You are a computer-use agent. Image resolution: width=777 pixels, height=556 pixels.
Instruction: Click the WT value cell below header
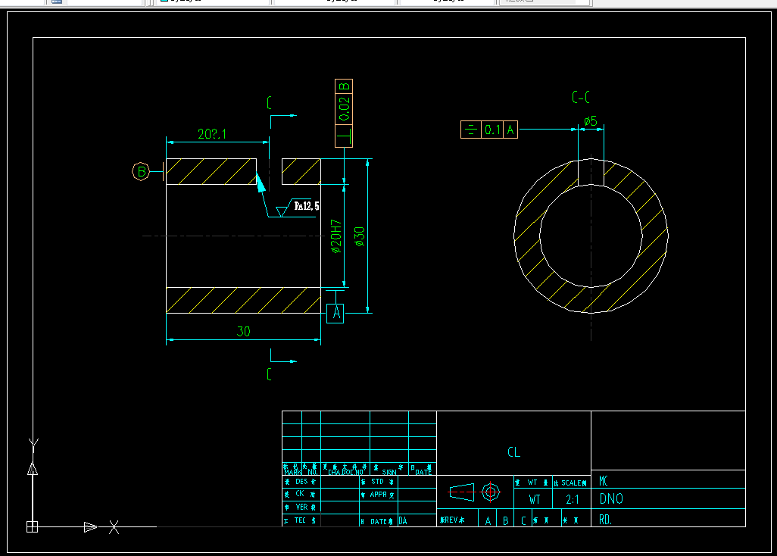534,499
